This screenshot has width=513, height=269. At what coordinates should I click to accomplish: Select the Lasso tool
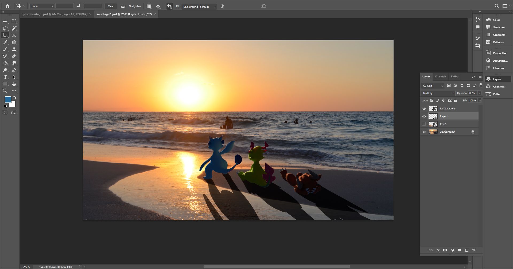5,28
